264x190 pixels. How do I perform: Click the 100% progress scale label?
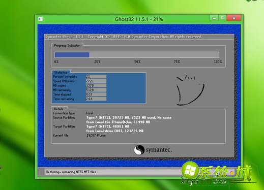[x=218, y=61]
